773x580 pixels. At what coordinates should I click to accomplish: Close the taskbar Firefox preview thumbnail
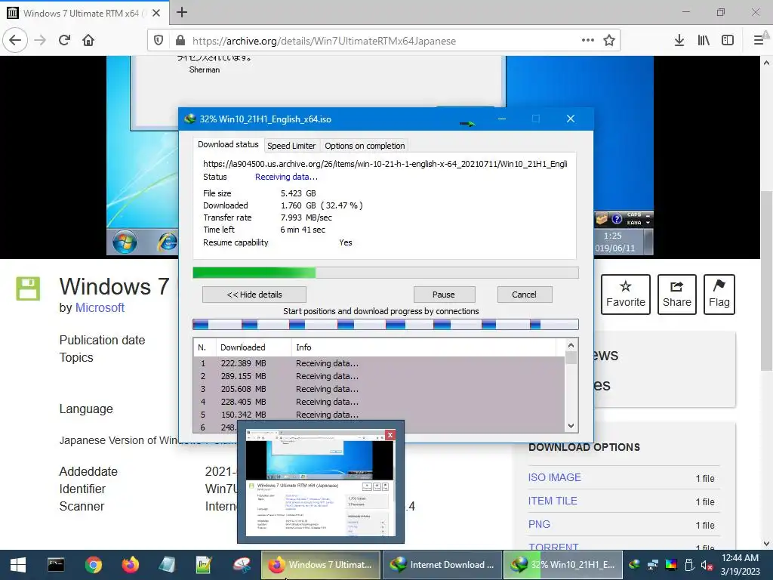pos(390,434)
